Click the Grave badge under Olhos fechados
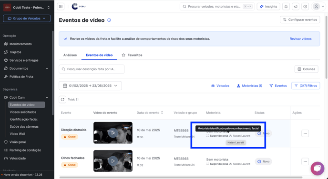Screen dimensions: 328x179 point(70,165)
